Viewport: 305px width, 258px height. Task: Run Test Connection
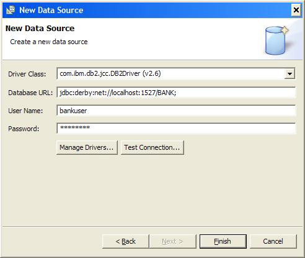(152, 147)
